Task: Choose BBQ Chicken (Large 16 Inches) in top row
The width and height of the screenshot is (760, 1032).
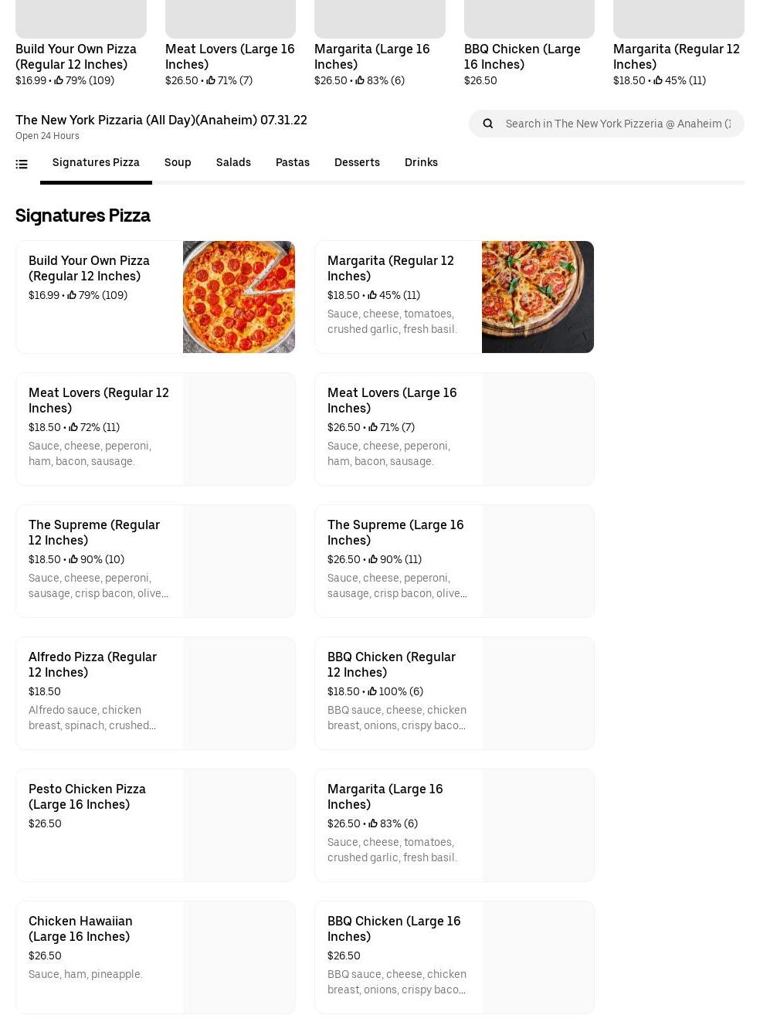Action: [522, 56]
